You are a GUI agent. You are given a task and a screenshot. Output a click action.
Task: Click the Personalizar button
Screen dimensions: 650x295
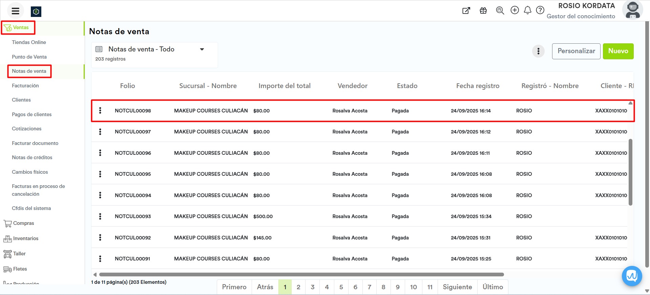pos(576,51)
